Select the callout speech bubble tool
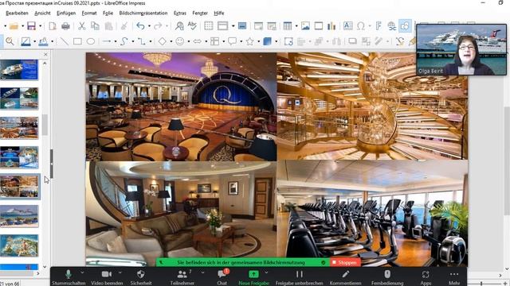The image size is (510, 286). (x=232, y=41)
